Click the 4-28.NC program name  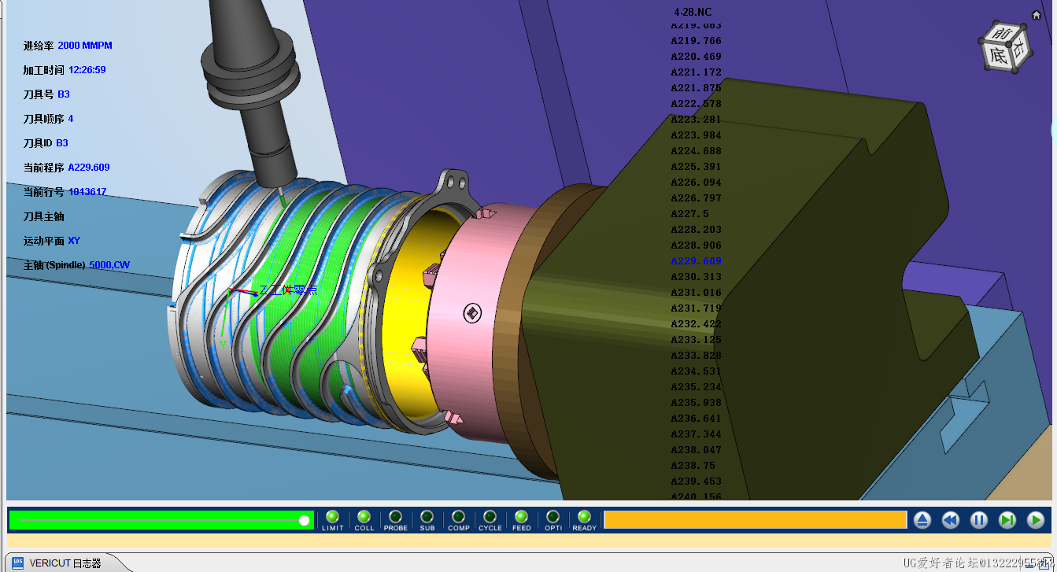tap(693, 13)
